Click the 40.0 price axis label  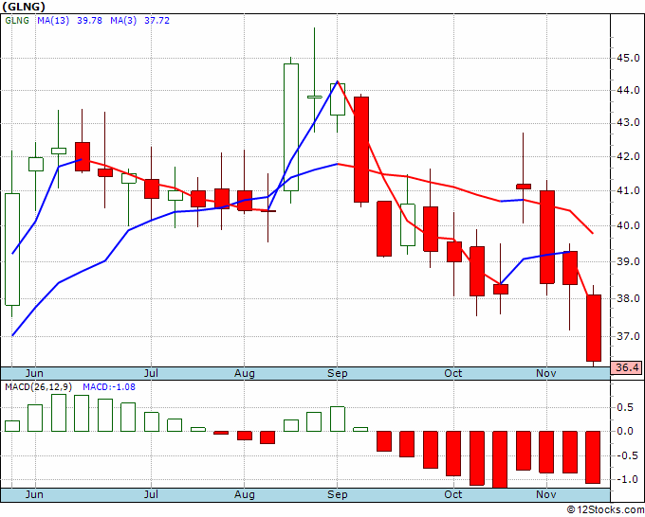point(628,225)
